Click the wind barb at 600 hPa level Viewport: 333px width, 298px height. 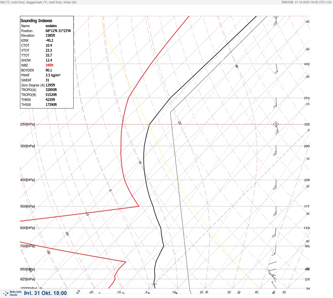pyautogui.click(x=274, y=232)
